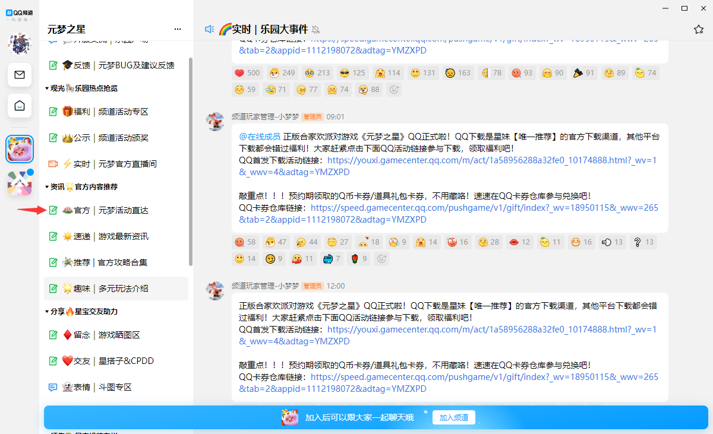The height and width of the screenshot is (434, 713).
Task: Click the reaction showing count 163
Action: (458, 73)
